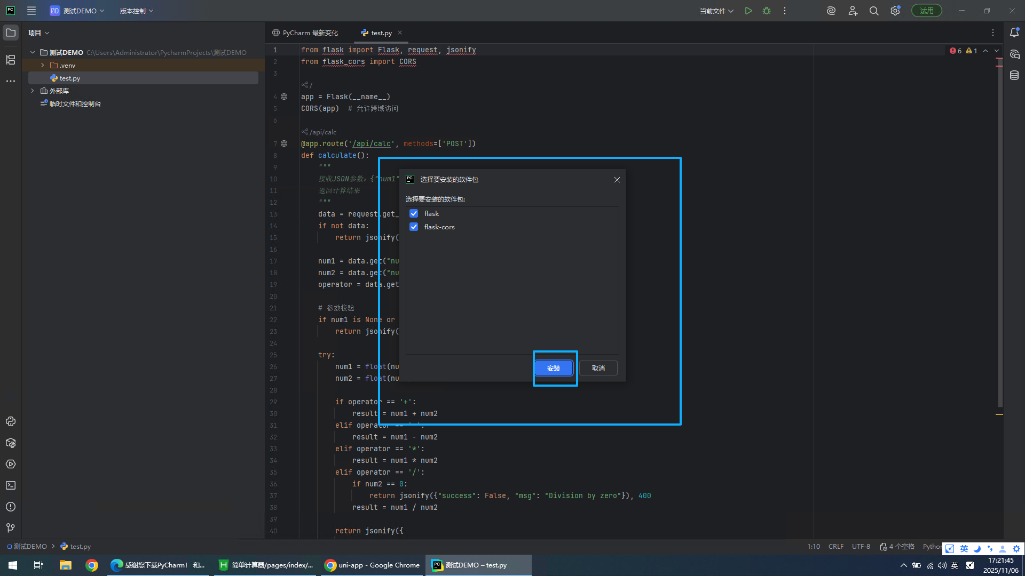
Task: Click the 取消 cancel button
Action: click(x=598, y=368)
